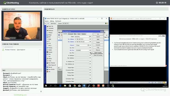Click Exit in the WinBox sidebar

49,71
